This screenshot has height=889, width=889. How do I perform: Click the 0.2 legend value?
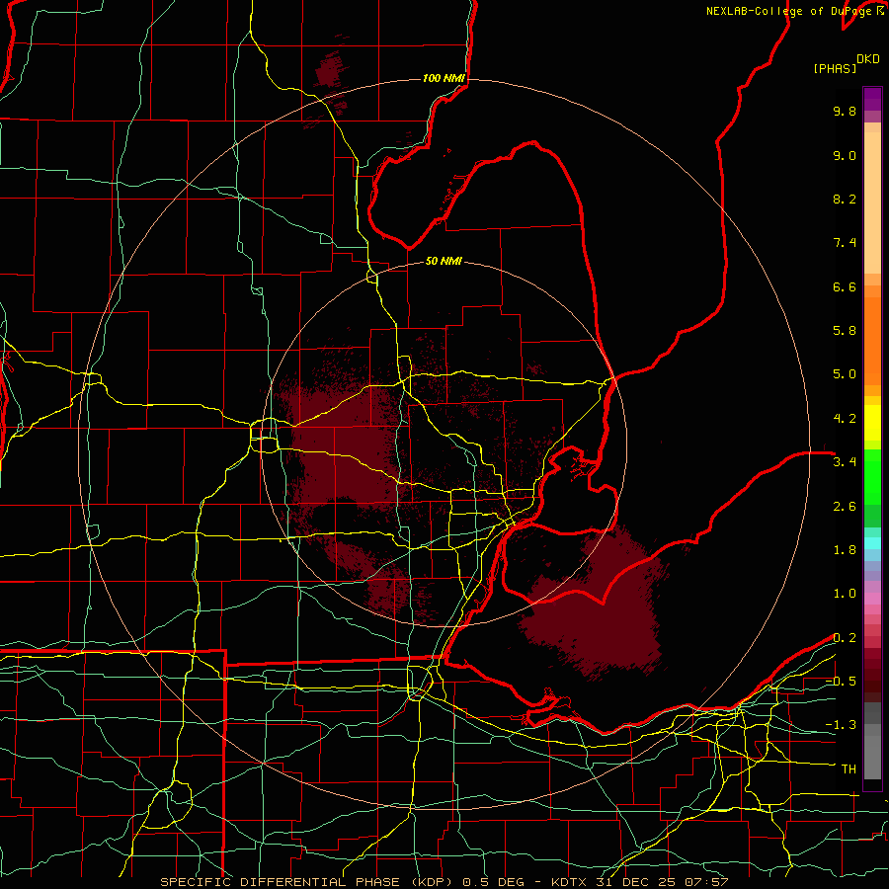coord(845,638)
